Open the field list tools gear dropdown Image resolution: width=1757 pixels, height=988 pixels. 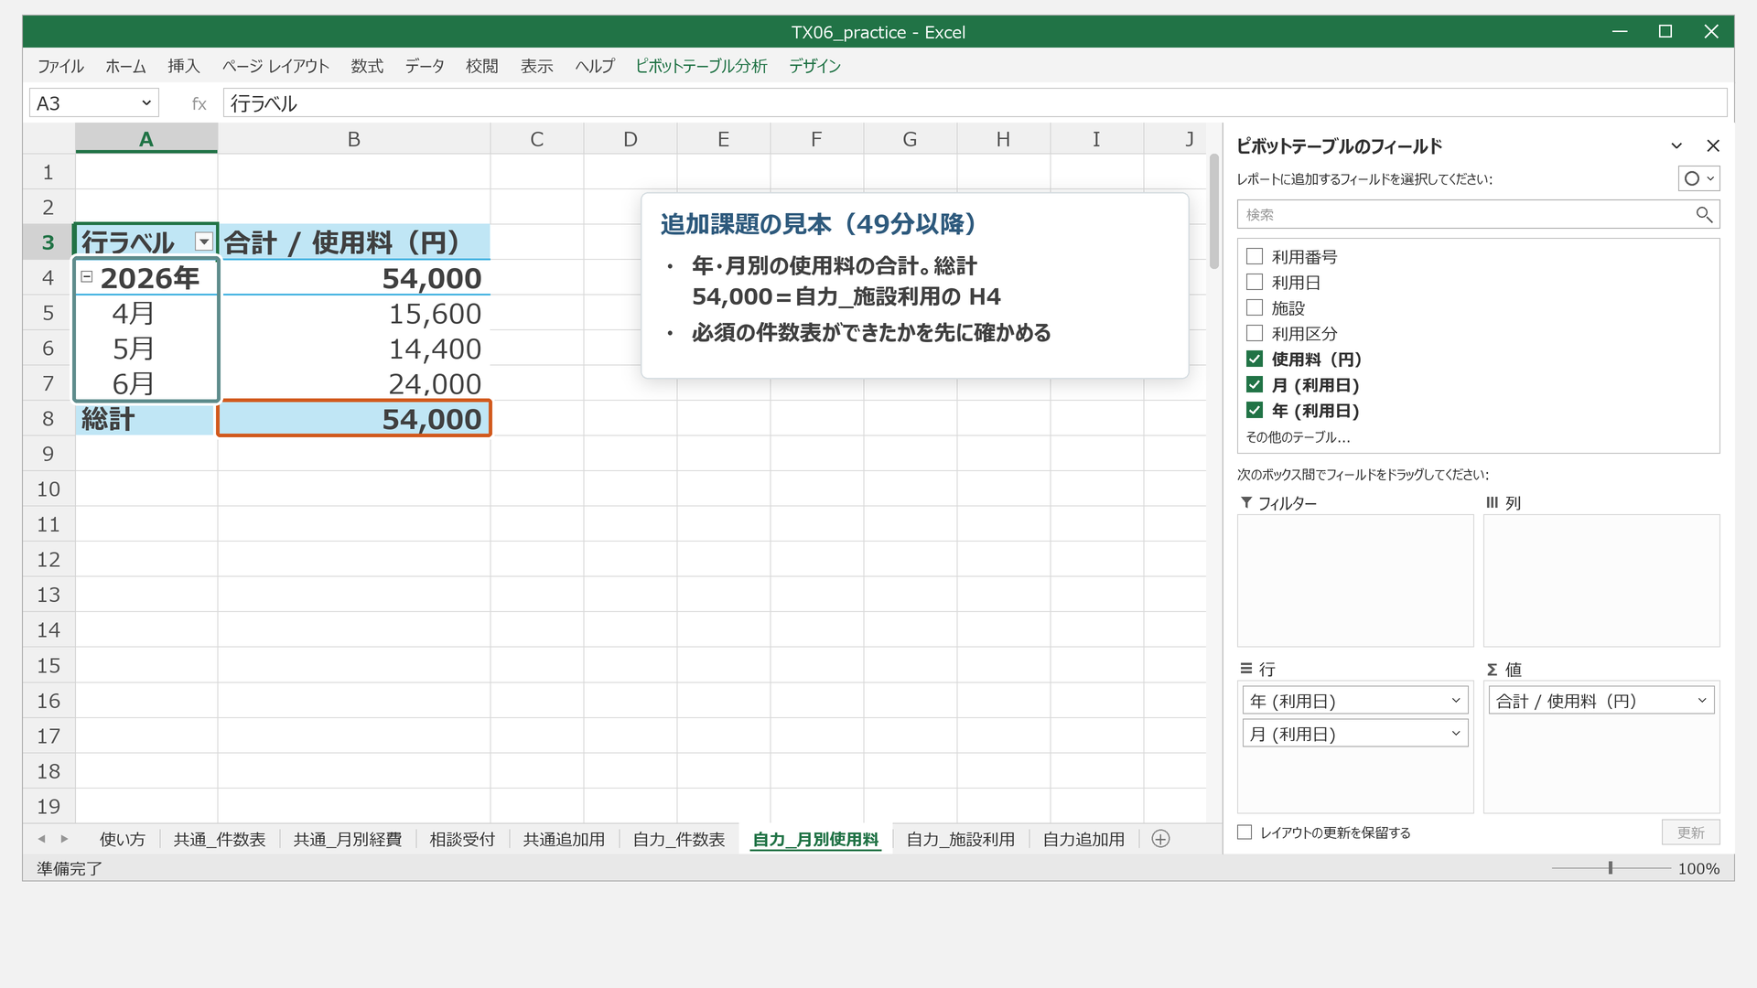point(1698,179)
